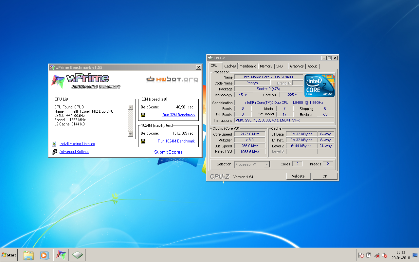Click the Ext. Model value 17

(284, 115)
